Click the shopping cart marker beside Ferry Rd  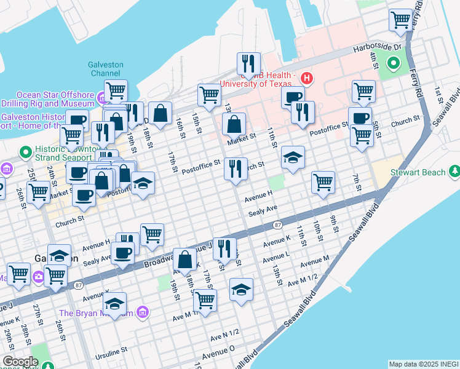tap(400, 20)
